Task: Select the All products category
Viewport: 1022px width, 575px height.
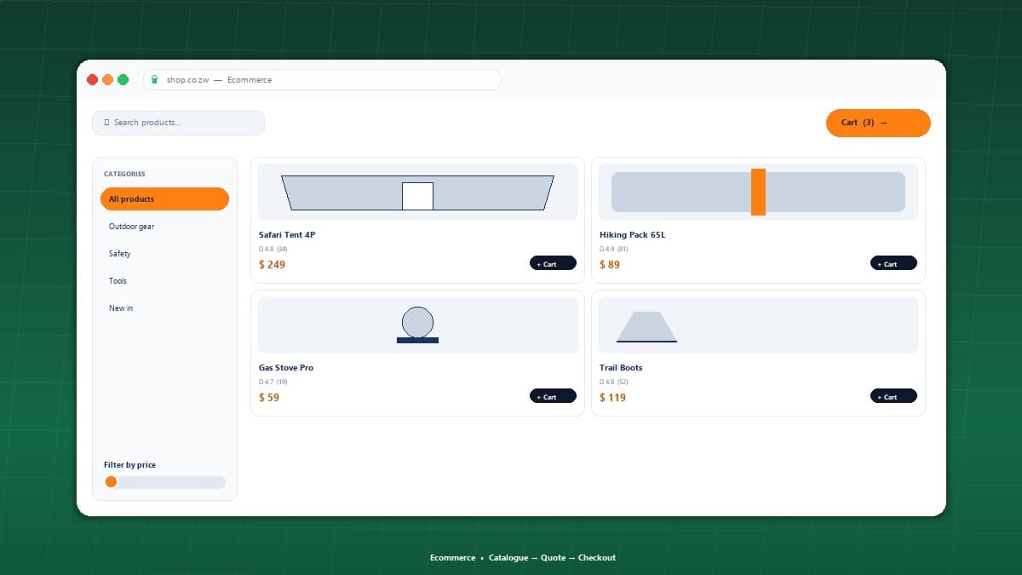Action: tap(164, 198)
